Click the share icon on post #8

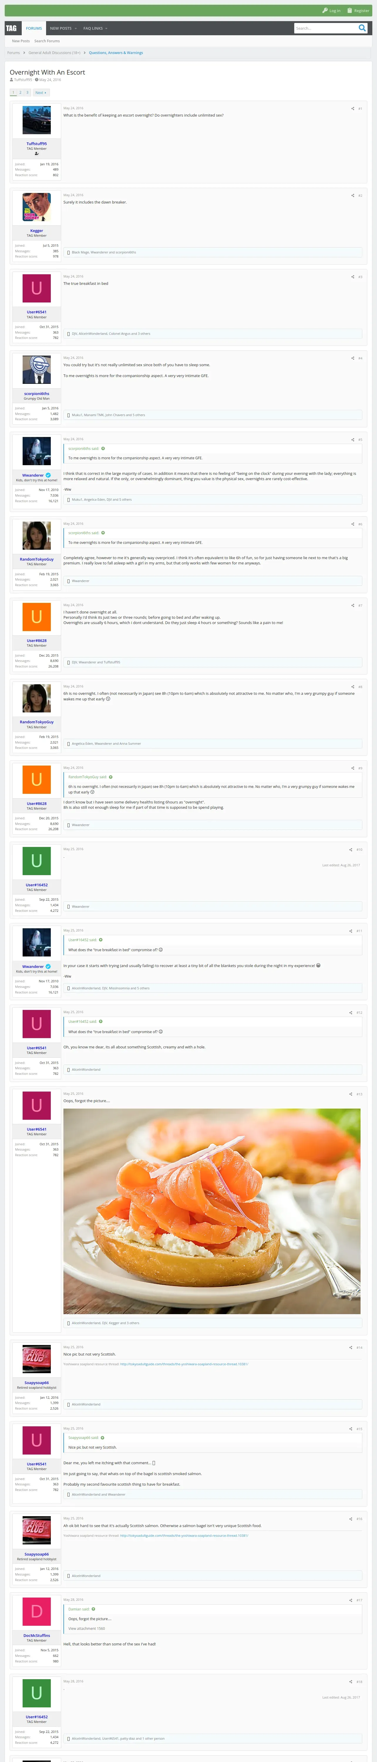(353, 687)
